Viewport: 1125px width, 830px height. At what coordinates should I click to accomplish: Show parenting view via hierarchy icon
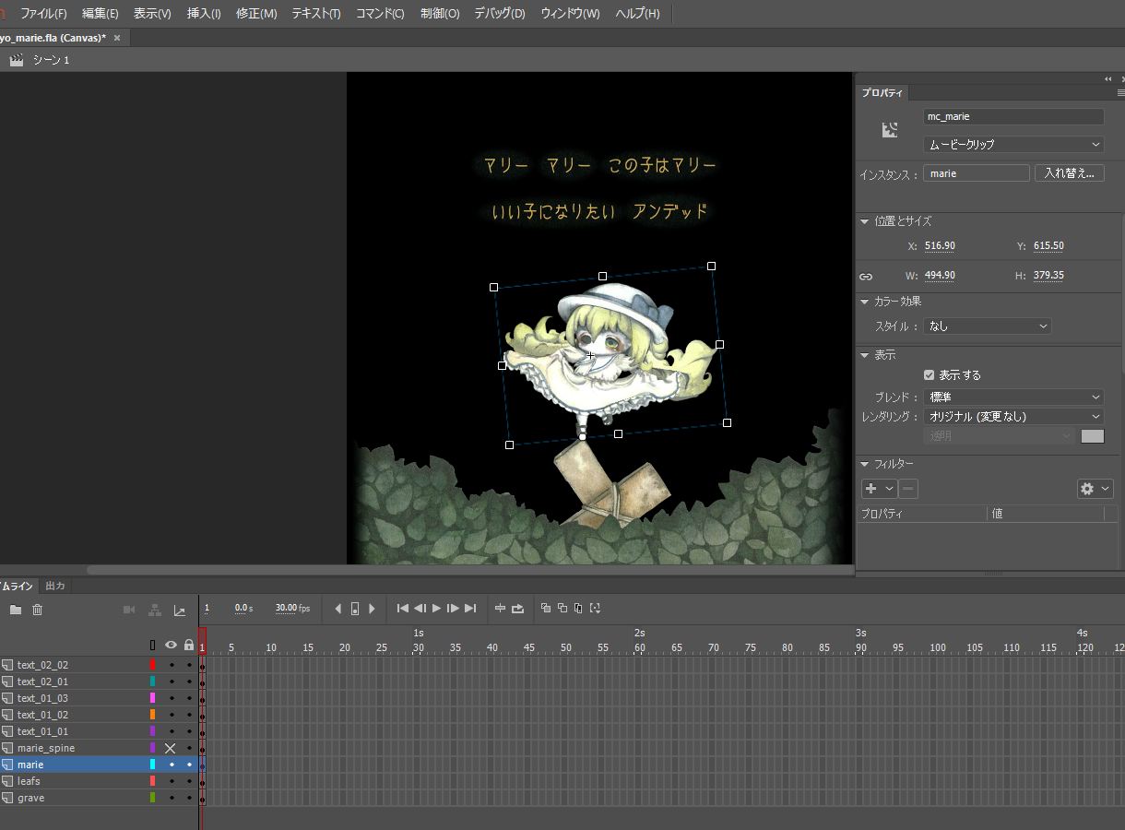click(x=155, y=610)
